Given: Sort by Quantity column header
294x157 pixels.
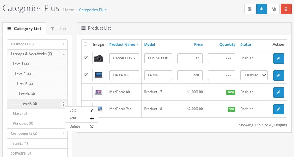Looking at the screenshot, I should pos(227,45).
